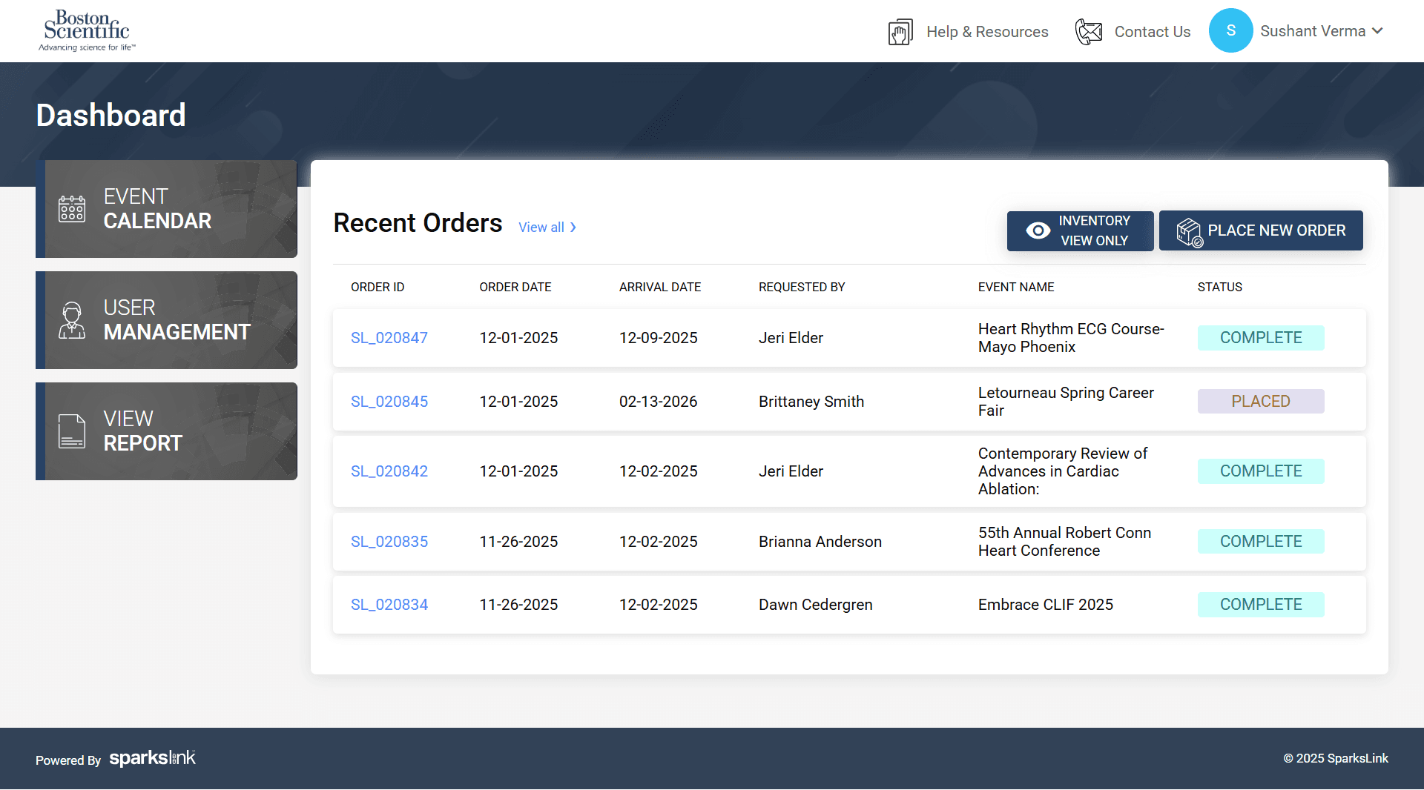Image resolution: width=1424 pixels, height=790 pixels.
Task: Expand the Sushant Verma account dropdown
Action: pos(1379,31)
